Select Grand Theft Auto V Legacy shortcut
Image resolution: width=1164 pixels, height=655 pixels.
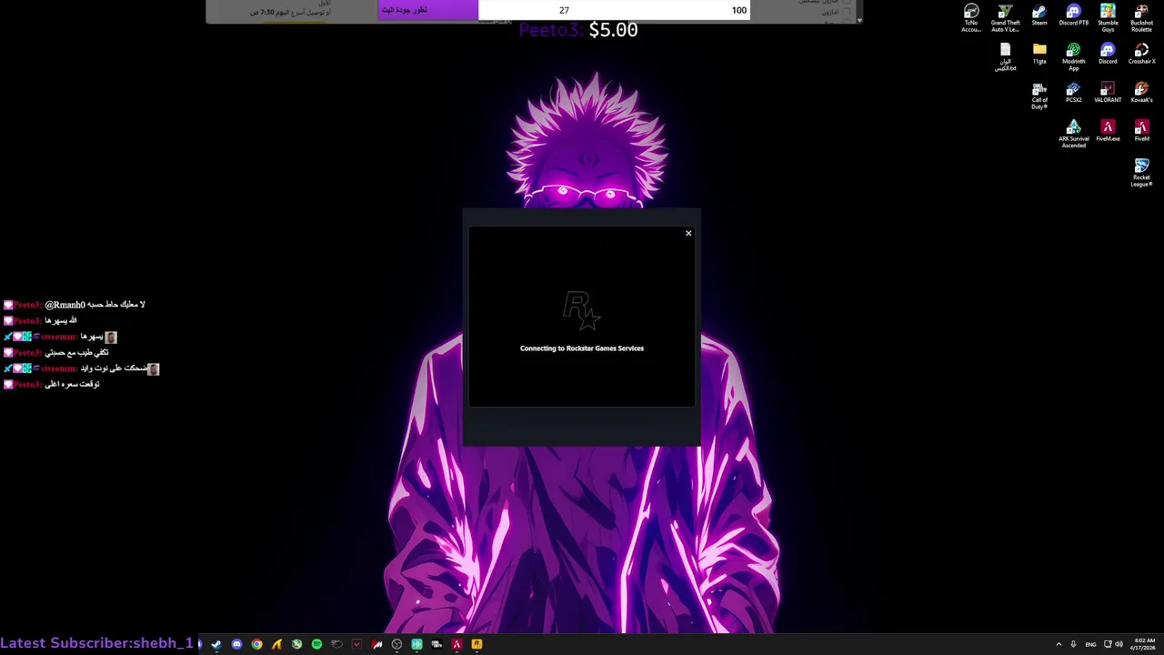1005,18
